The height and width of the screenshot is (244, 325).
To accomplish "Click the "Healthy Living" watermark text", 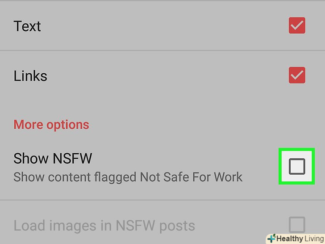I will point(300,238).
